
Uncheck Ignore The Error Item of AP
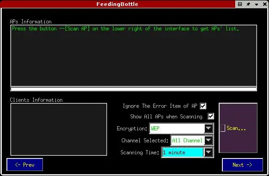[203, 106]
